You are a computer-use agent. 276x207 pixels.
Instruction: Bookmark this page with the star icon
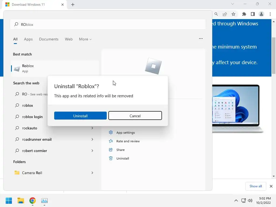233,14
